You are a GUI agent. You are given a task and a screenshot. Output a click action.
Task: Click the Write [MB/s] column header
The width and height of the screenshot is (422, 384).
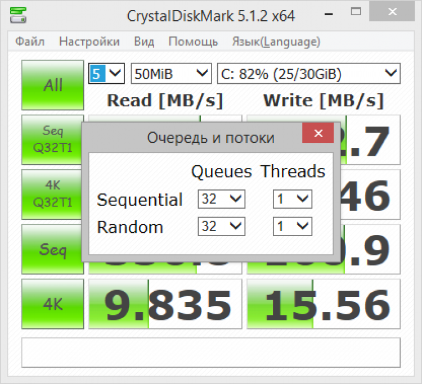(x=324, y=101)
